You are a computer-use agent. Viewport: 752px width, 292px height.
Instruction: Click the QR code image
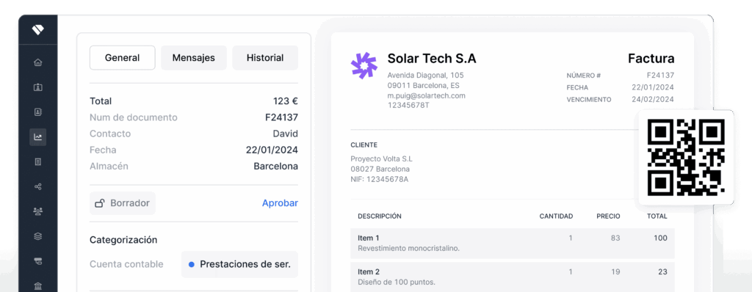686,157
